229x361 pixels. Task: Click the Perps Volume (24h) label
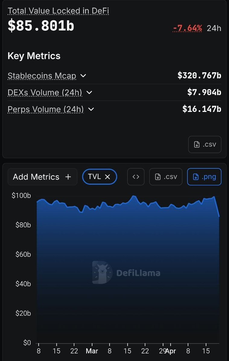(x=46, y=109)
